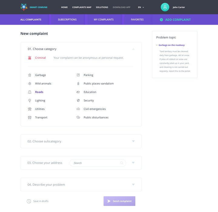
Task: Click the 03. Choose your address heading
Action: click(45, 163)
